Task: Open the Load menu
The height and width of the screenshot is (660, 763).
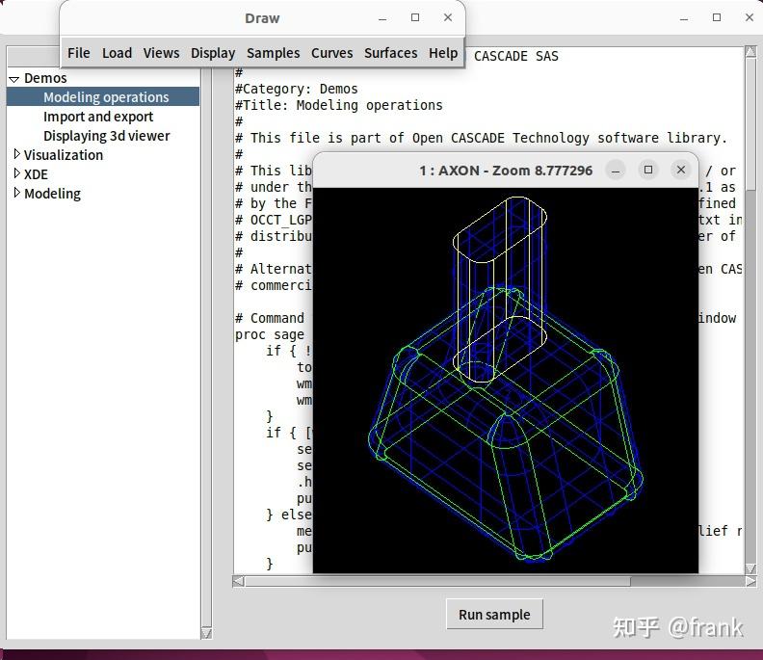Action: click(117, 53)
